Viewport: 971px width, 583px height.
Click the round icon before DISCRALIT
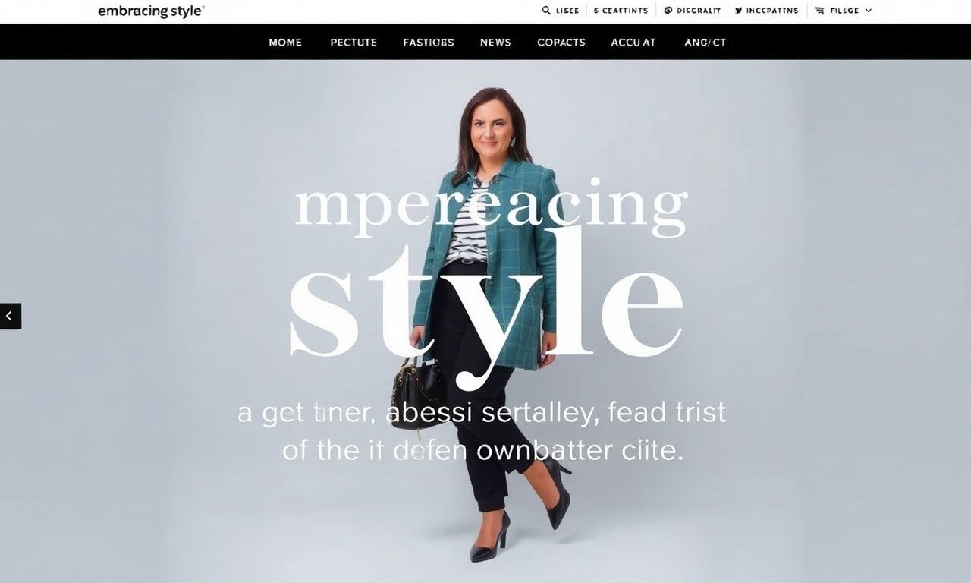[668, 11]
